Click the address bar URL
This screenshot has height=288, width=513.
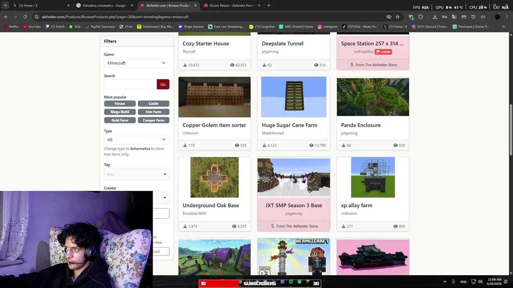point(115,17)
